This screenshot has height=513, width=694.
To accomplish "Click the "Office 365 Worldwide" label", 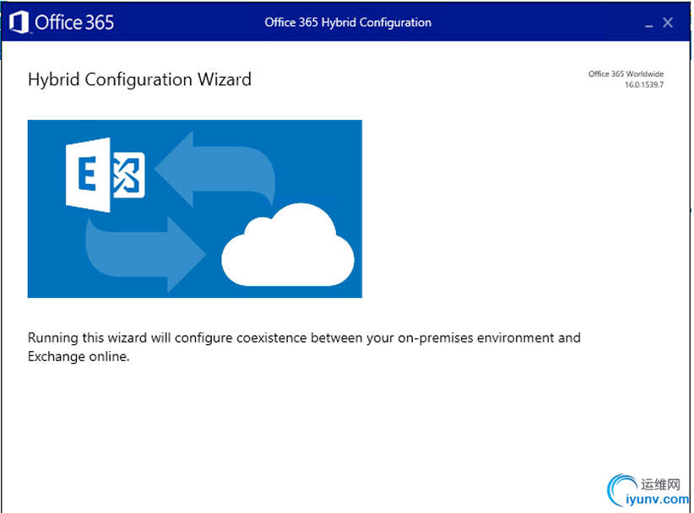I will 626,74.
